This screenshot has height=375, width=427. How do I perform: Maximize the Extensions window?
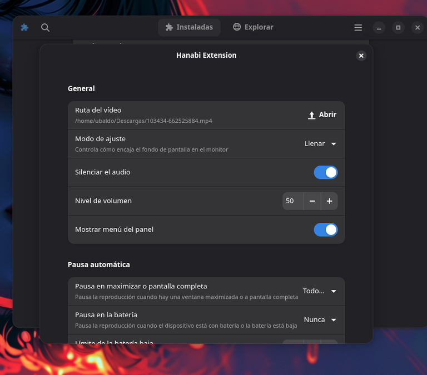tap(398, 28)
